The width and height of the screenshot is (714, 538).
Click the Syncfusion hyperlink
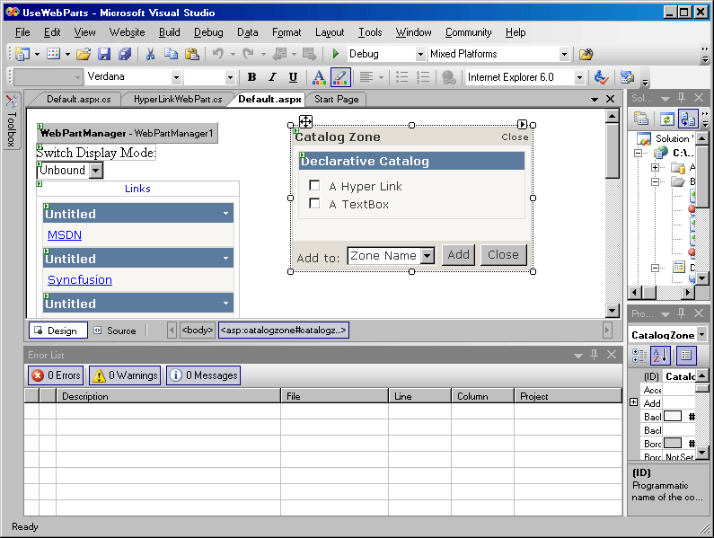click(x=79, y=279)
